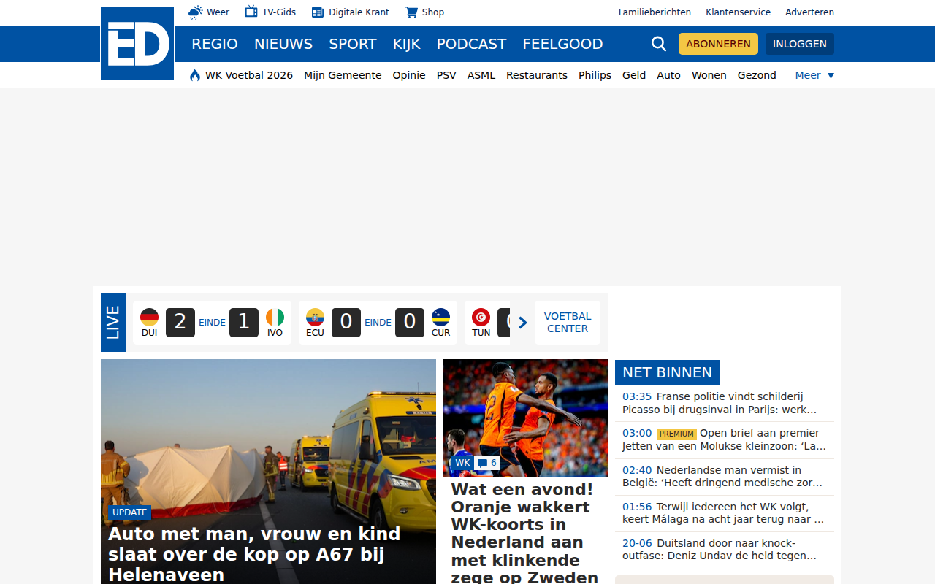Image resolution: width=935 pixels, height=584 pixels.
Task: Go to Mijn Gemeente
Action: pyautogui.click(x=343, y=75)
